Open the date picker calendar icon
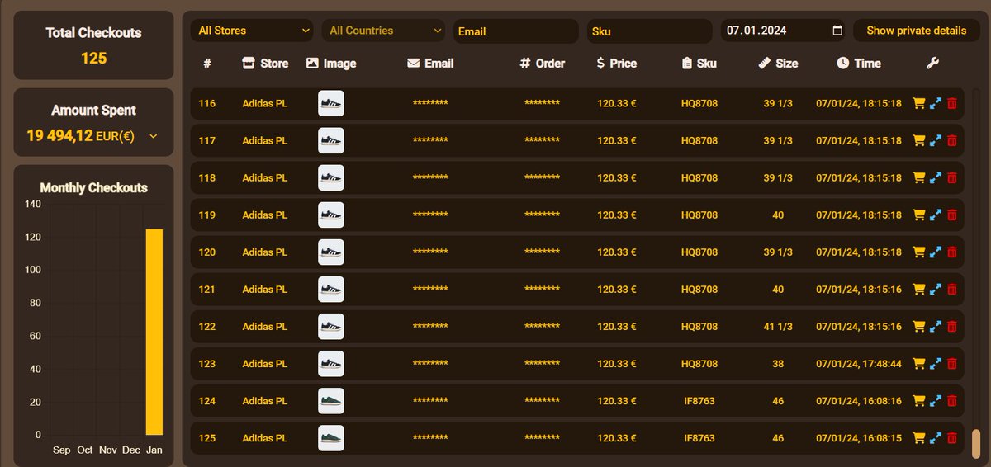 837,31
